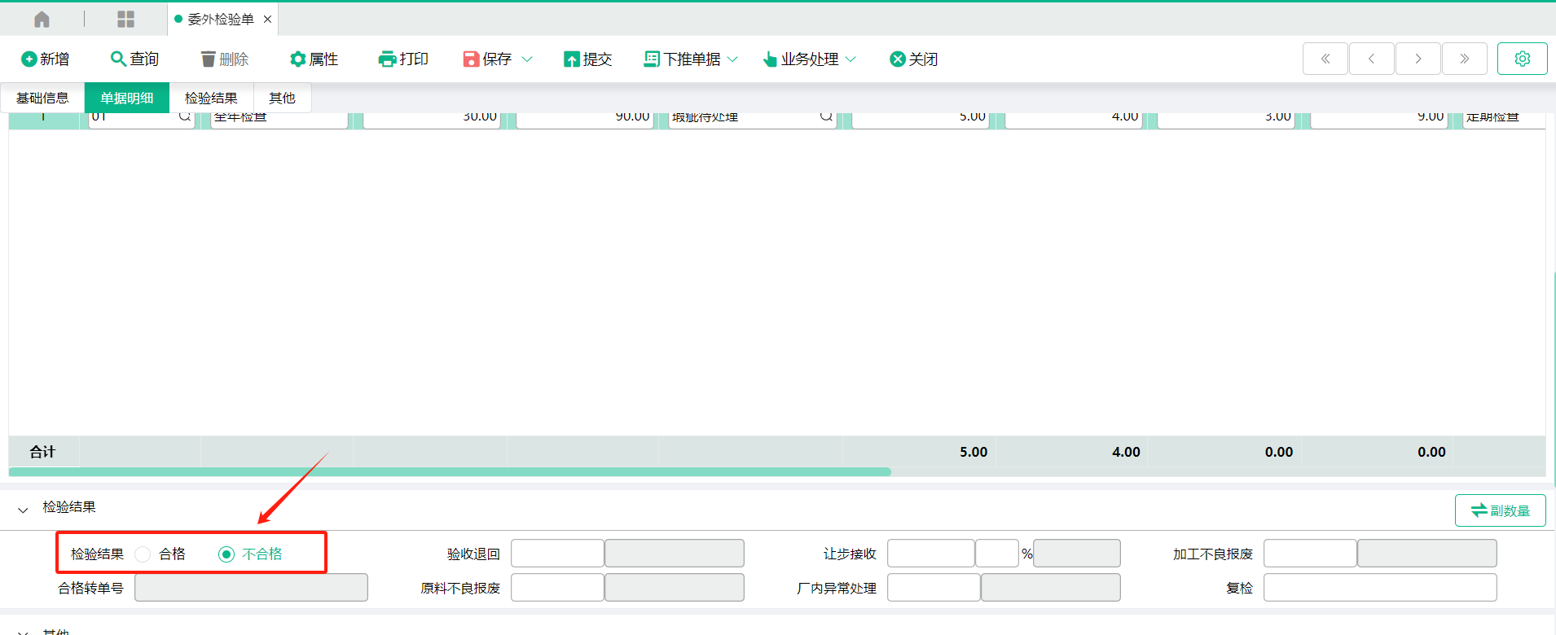
Task: Click search icon in 瑕疵待处理 cell
Action: pyautogui.click(x=826, y=116)
